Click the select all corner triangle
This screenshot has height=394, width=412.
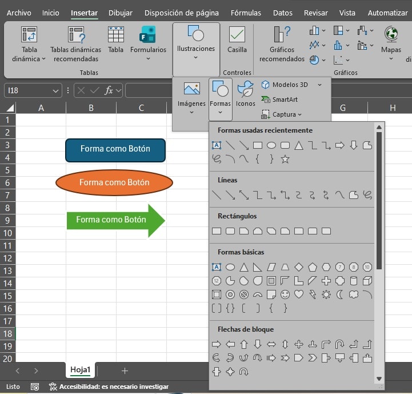tap(10, 108)
